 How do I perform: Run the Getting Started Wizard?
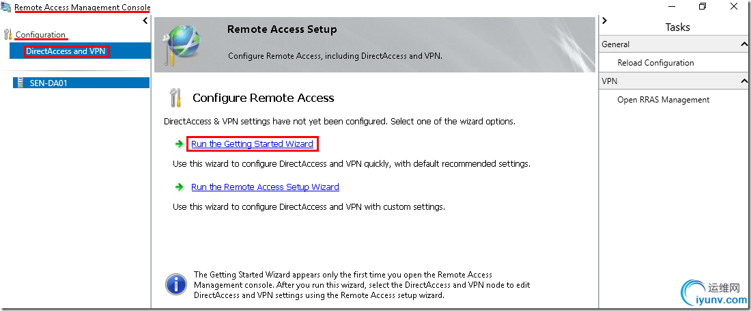tap(252, 144)
